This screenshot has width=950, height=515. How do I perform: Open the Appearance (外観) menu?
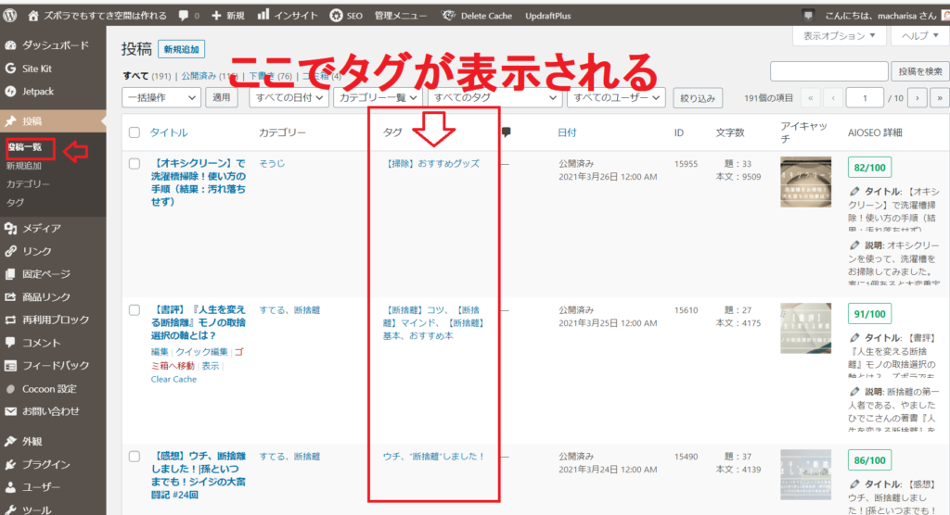click(32, 441)
